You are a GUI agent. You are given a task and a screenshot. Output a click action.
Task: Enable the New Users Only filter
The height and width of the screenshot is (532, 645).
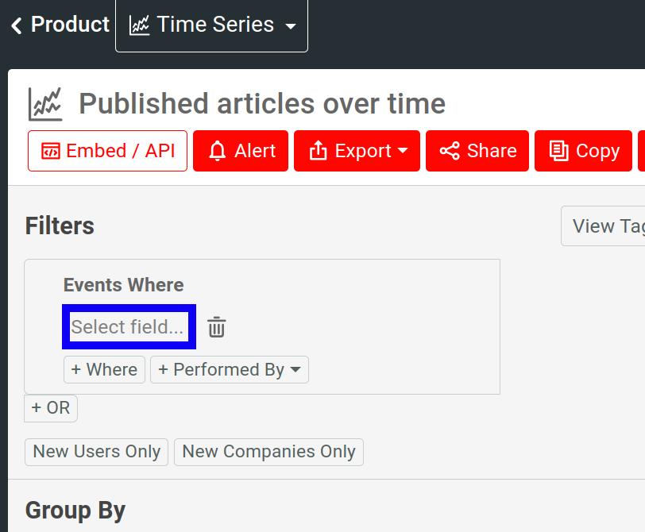click(x=96, y=451)
